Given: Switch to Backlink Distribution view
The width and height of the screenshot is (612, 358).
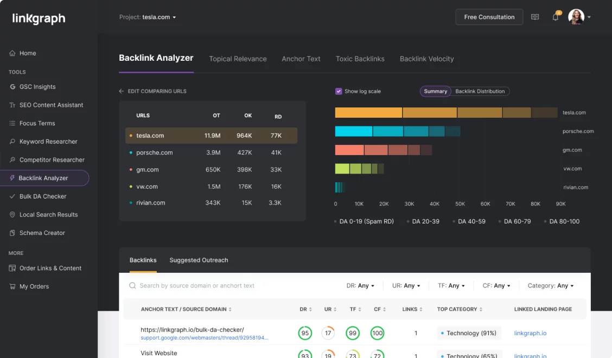Looking at the screenshot, I should pyautogui.click(x=480, y=91).
